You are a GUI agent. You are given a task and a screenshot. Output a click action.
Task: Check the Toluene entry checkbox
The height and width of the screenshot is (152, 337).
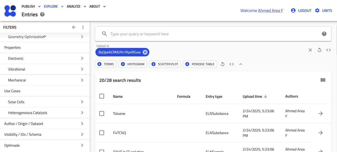coord(102,113)
